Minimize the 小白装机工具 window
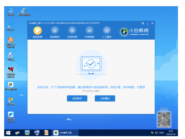Viewport: 185px width, 139px height. click(x=147, y=23)
